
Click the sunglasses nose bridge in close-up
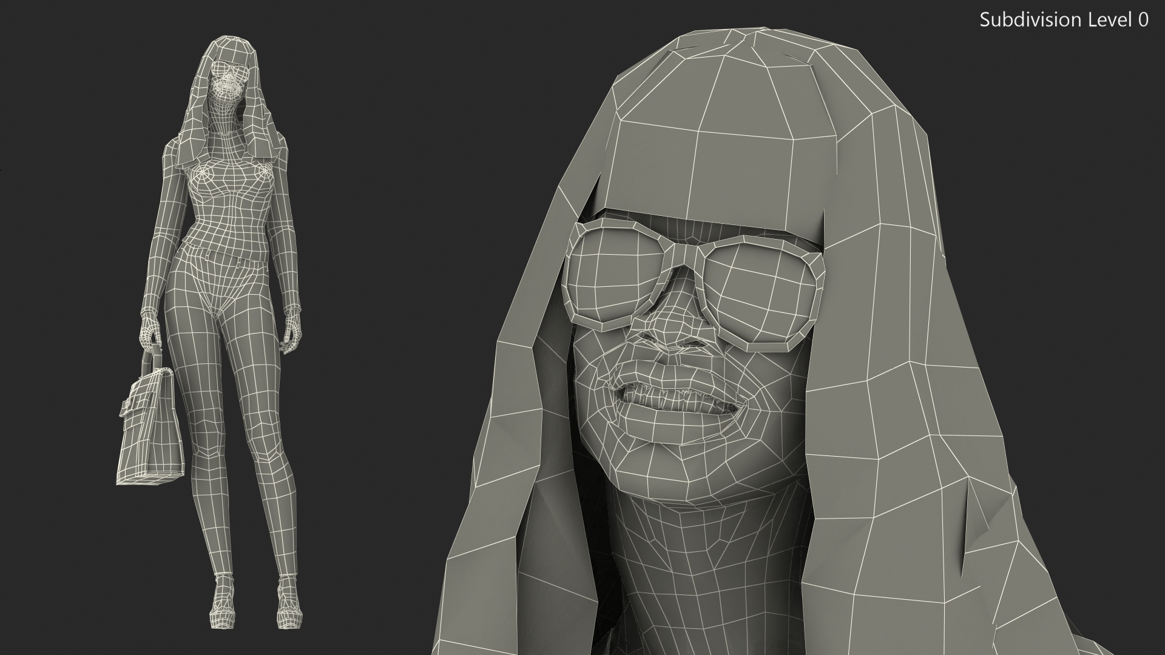(x=687, y=254)
